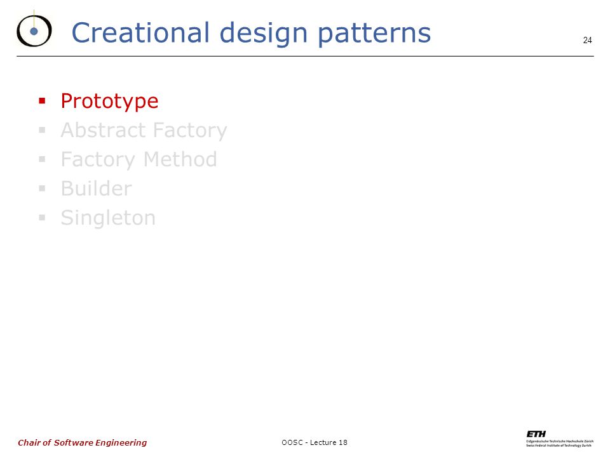
Task: Click the greyed "Singleton" item
Action: pyautogui.click(x=108, y=218)
